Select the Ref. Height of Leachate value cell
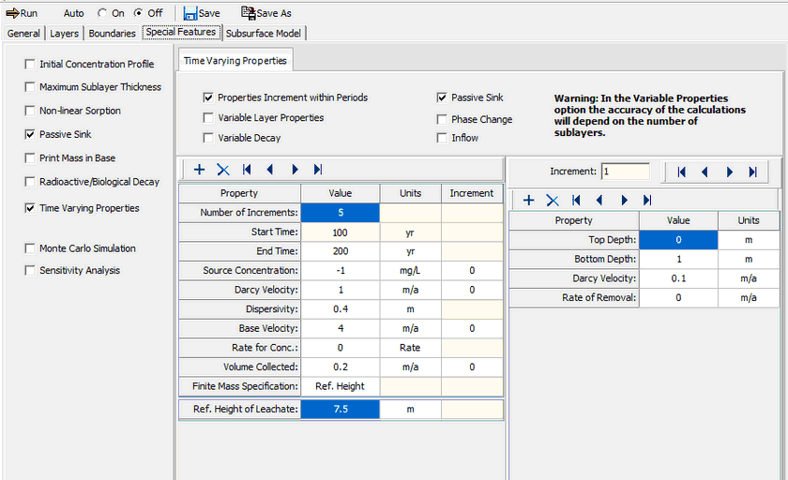The height and width of the screenshot is (480, 788). coord(340,410)
